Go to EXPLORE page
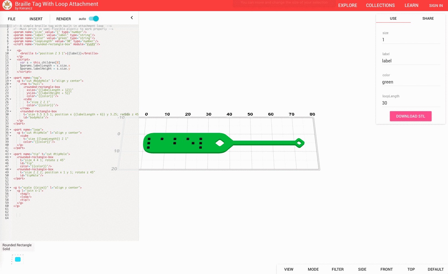Image resolution: width=448 pixels, height=274 pixels. pyautogui.click(x=348, y=5)
